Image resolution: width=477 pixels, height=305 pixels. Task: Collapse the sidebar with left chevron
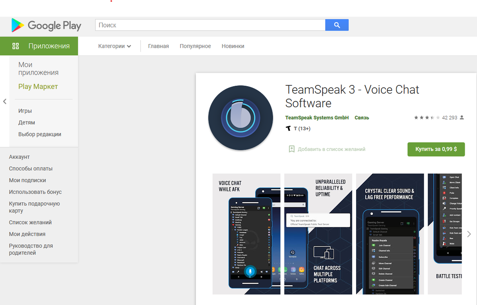click(x=5, y=102)
